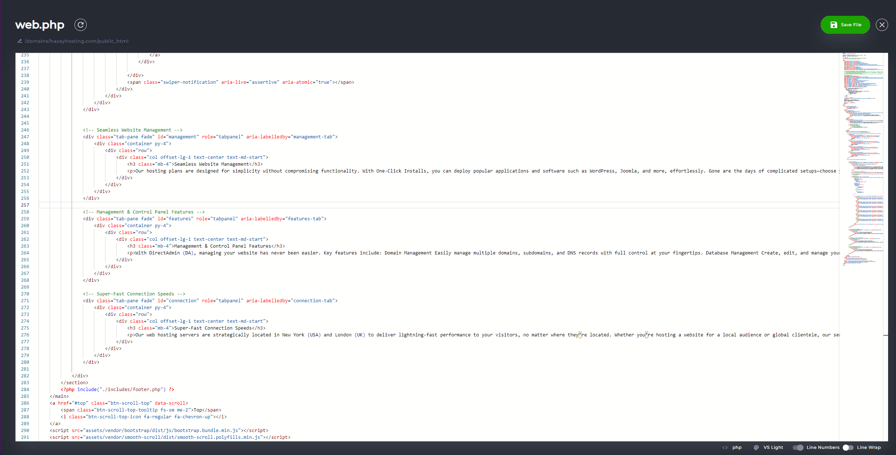Click the id="management" attribute on line 247
896x455 pixels.
(178, 137)
